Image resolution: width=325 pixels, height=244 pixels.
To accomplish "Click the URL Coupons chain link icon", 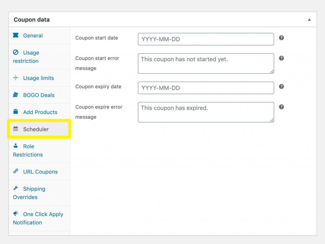I will (x=16, y=171).
